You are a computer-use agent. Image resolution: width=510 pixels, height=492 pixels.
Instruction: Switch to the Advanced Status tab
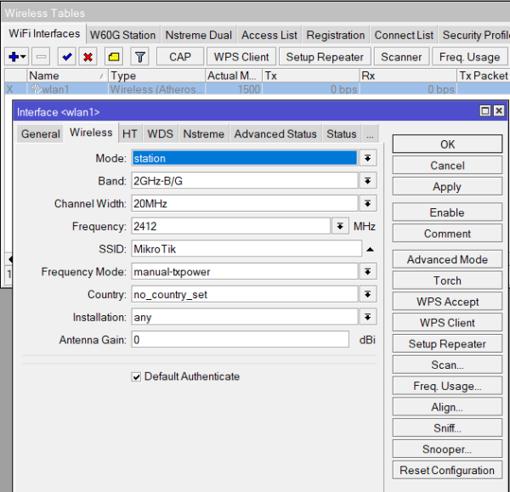(275, 134)
